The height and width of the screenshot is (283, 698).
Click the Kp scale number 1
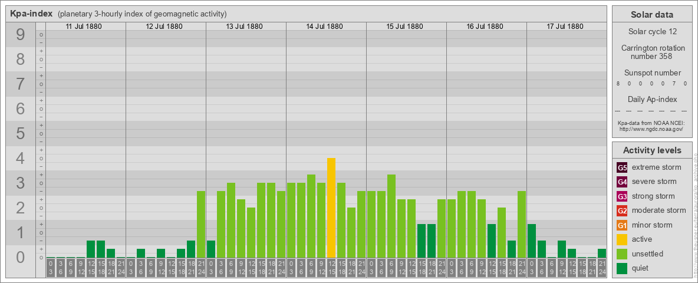[20, 232]
